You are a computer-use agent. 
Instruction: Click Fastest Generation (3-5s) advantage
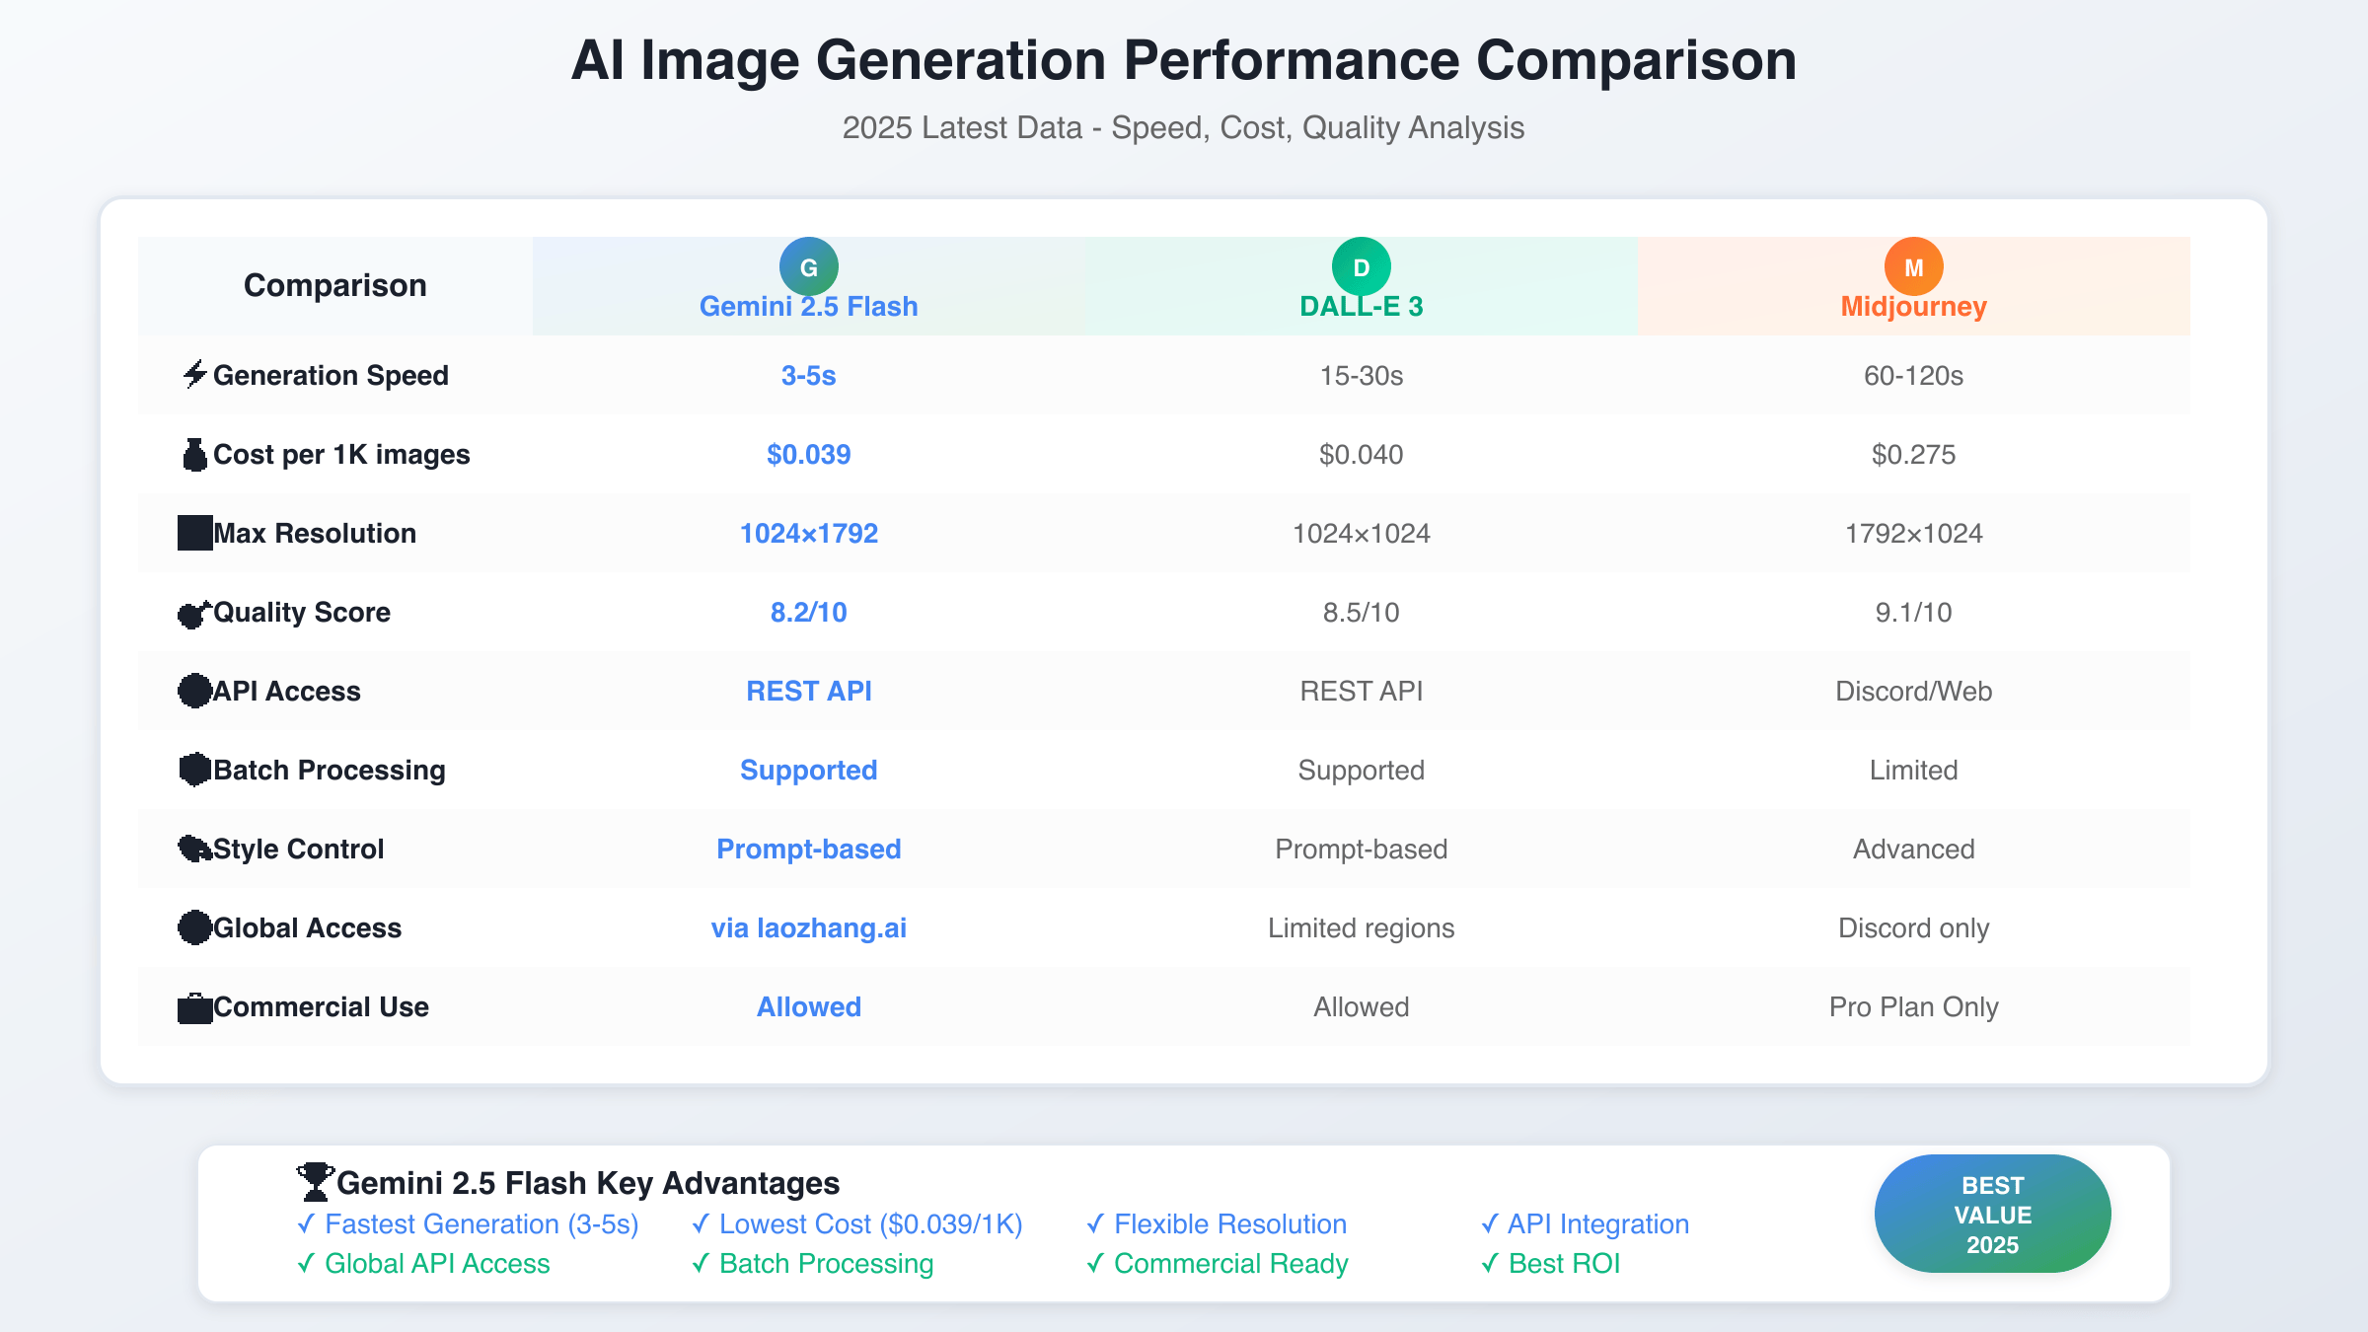point(468,1223)
